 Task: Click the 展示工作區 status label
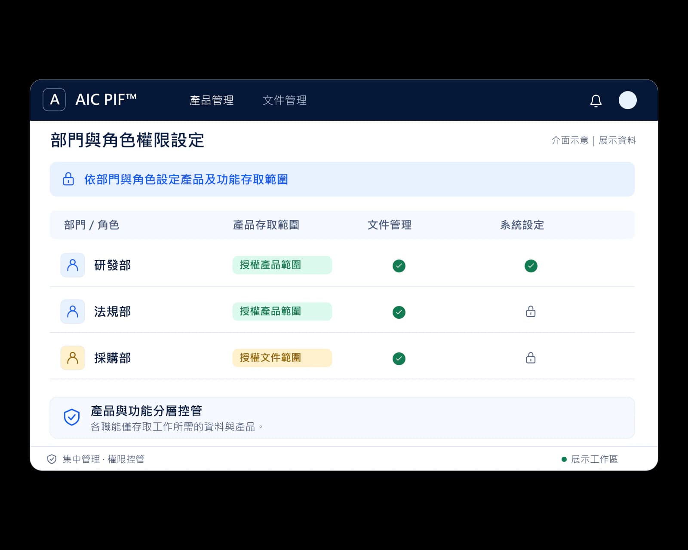594,459
